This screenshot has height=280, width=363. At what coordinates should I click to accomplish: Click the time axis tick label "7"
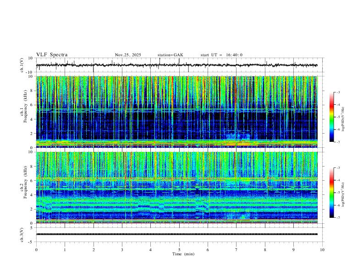click(x=236, y=250)
